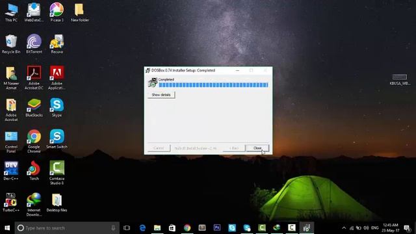
Task: Open the Action Center notifications icon
Action: pyautogui.click(x=407, y=228)
